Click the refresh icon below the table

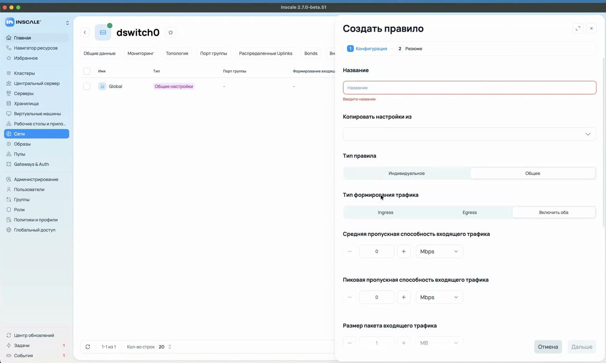(88, 347)
